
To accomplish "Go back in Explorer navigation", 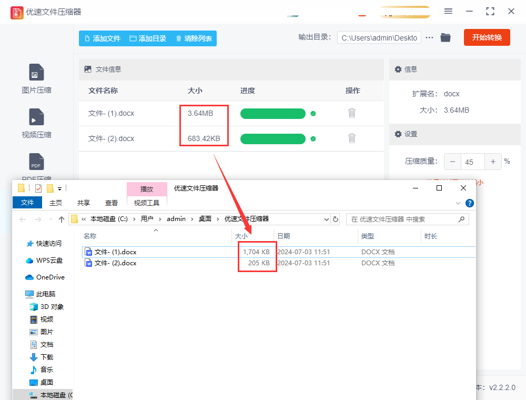I will [23, 219].
